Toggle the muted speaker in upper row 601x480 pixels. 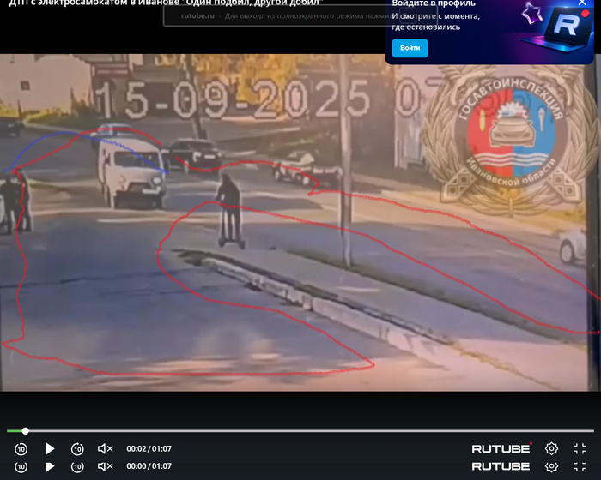coord(105,449)
